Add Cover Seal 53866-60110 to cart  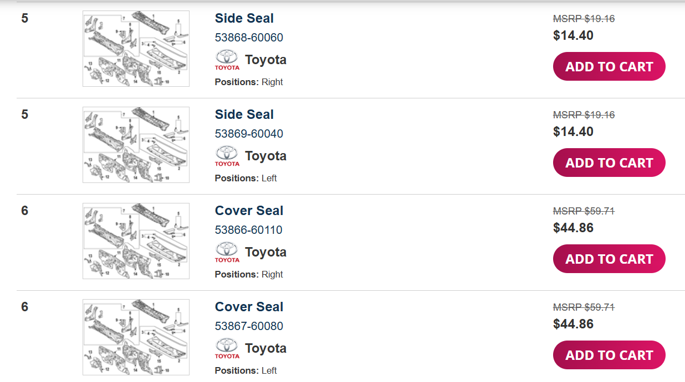[609, 259]
